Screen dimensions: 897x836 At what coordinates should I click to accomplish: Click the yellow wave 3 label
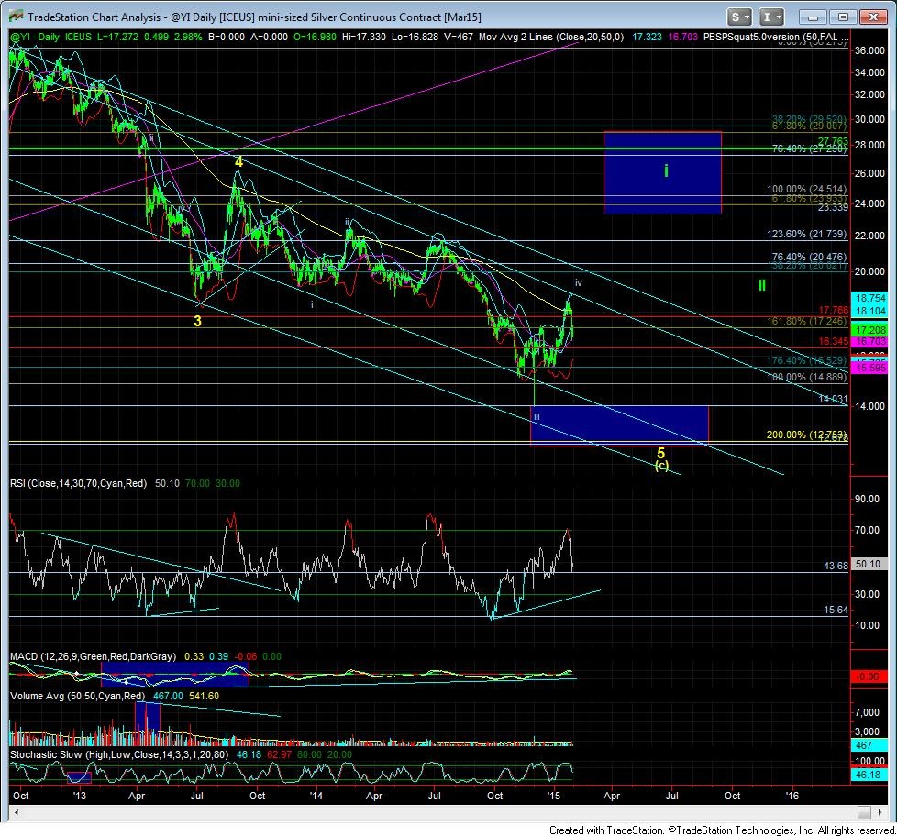(197, 321)
